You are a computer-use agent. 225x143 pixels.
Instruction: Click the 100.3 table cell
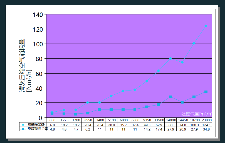(194, 125)
